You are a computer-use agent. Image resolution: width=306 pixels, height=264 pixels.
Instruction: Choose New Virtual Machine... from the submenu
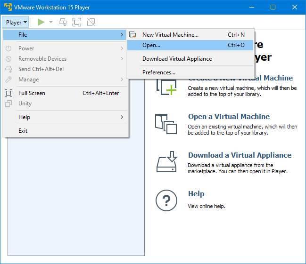point(190,35)
